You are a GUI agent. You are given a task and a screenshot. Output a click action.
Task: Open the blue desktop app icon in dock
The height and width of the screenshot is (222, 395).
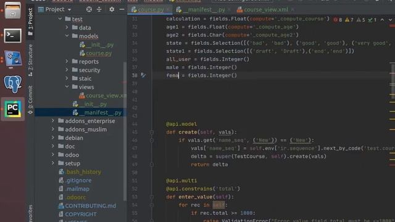12,59
